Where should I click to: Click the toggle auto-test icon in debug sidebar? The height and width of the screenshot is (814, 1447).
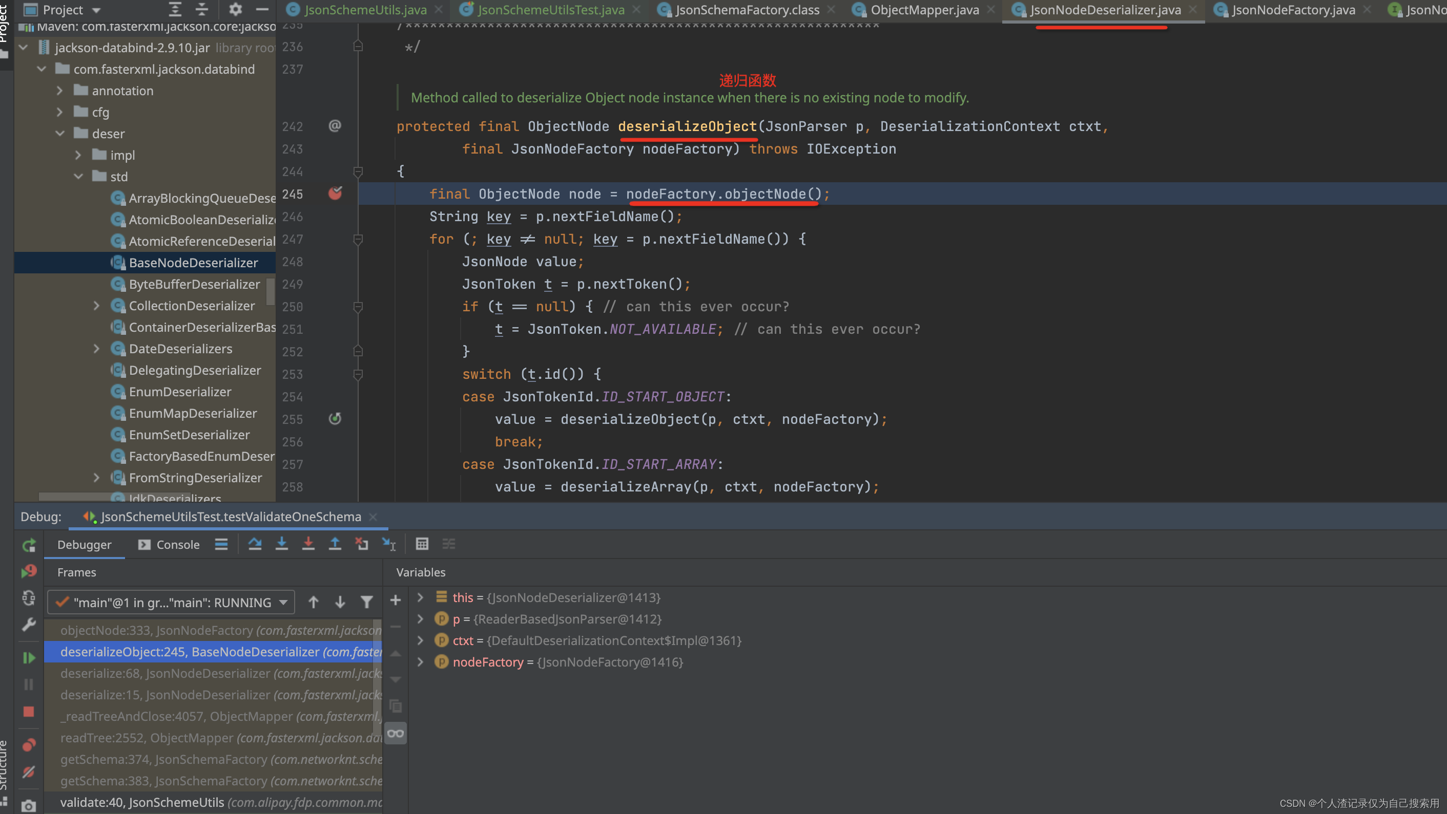tap(29, 598)
